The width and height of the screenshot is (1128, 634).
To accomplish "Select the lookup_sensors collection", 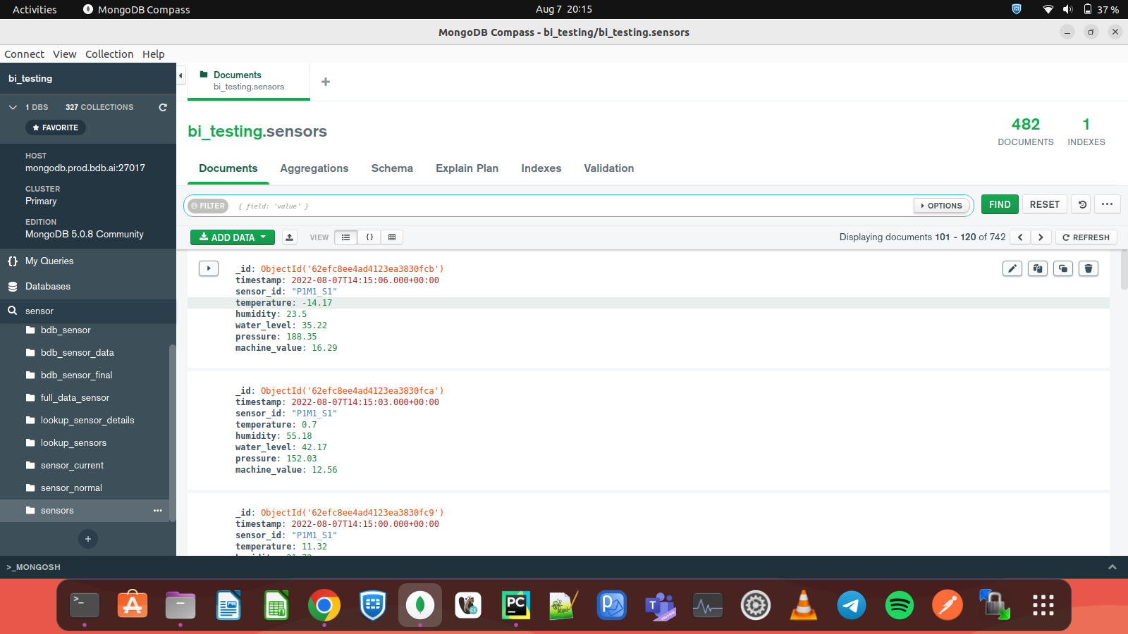I will pos(73,442).
